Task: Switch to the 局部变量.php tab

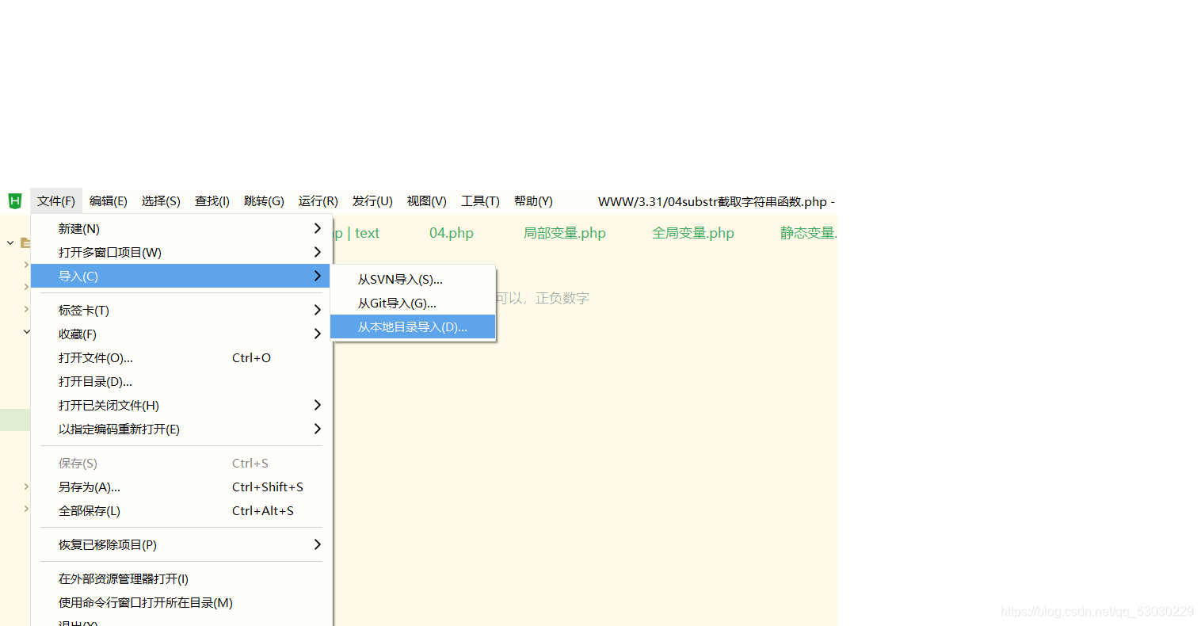Action: pyautogui.click(x=564, y=232)
